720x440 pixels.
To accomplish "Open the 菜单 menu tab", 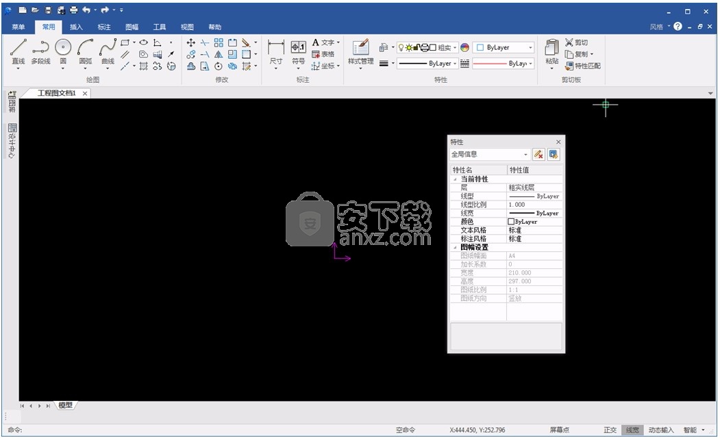I will (18, 27).
